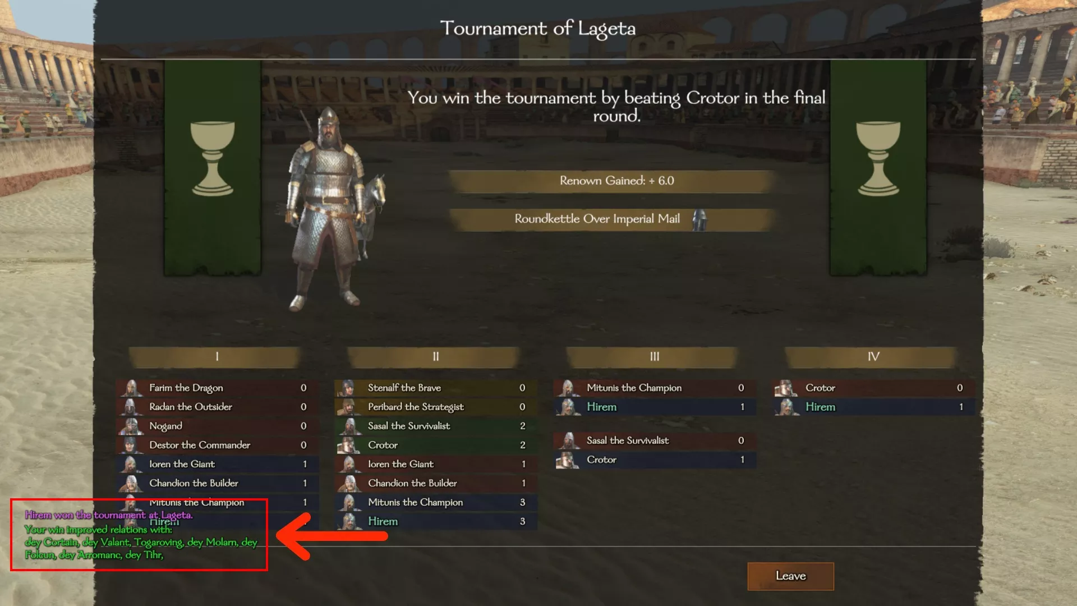
Task: Open the round IV column header
Action: pyautogui.click(x=873, y=357)
